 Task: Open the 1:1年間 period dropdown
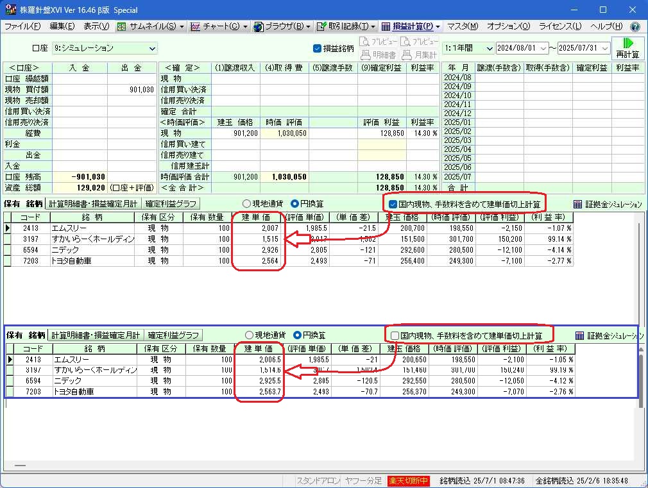pos(468,48)
